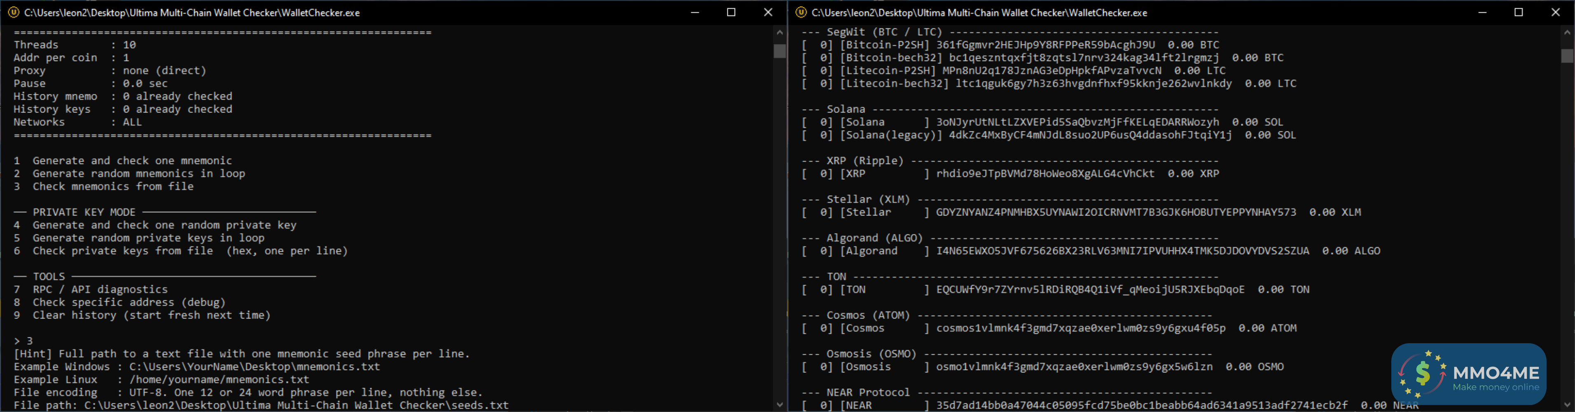Screen dimensions: 1575x412
Task: Click 'History mnemo : 0 already checked' line
Action: pyautogui.click(x=123, y=96)
